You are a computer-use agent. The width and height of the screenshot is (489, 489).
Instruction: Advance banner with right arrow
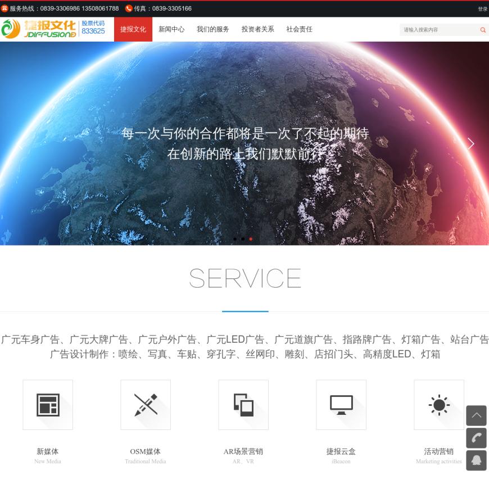pyautogui.click(x=470, y=143)
